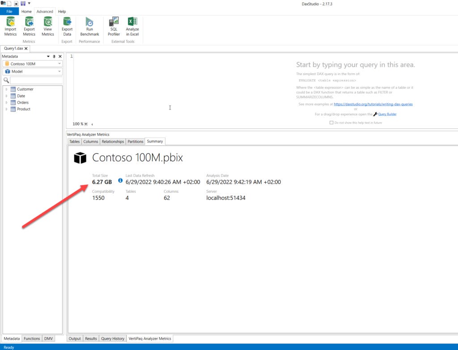Select the Customer table icon

click(x=13, y=89)
